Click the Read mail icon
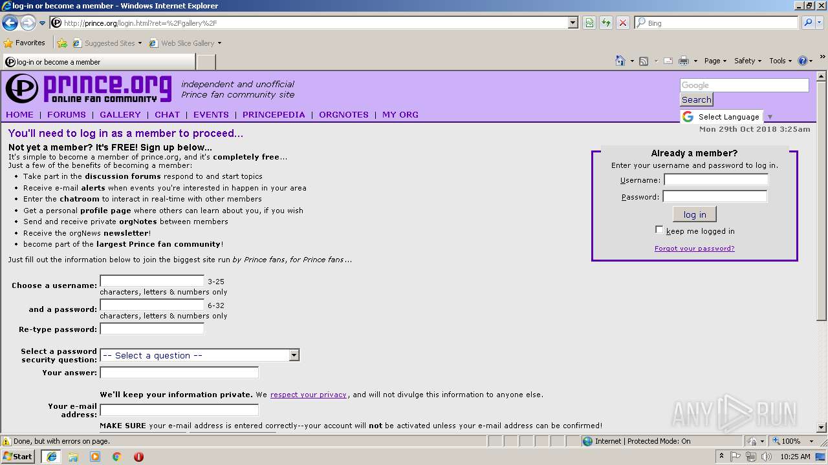Viewport: 828px width, 465px height. click(668, 61)
